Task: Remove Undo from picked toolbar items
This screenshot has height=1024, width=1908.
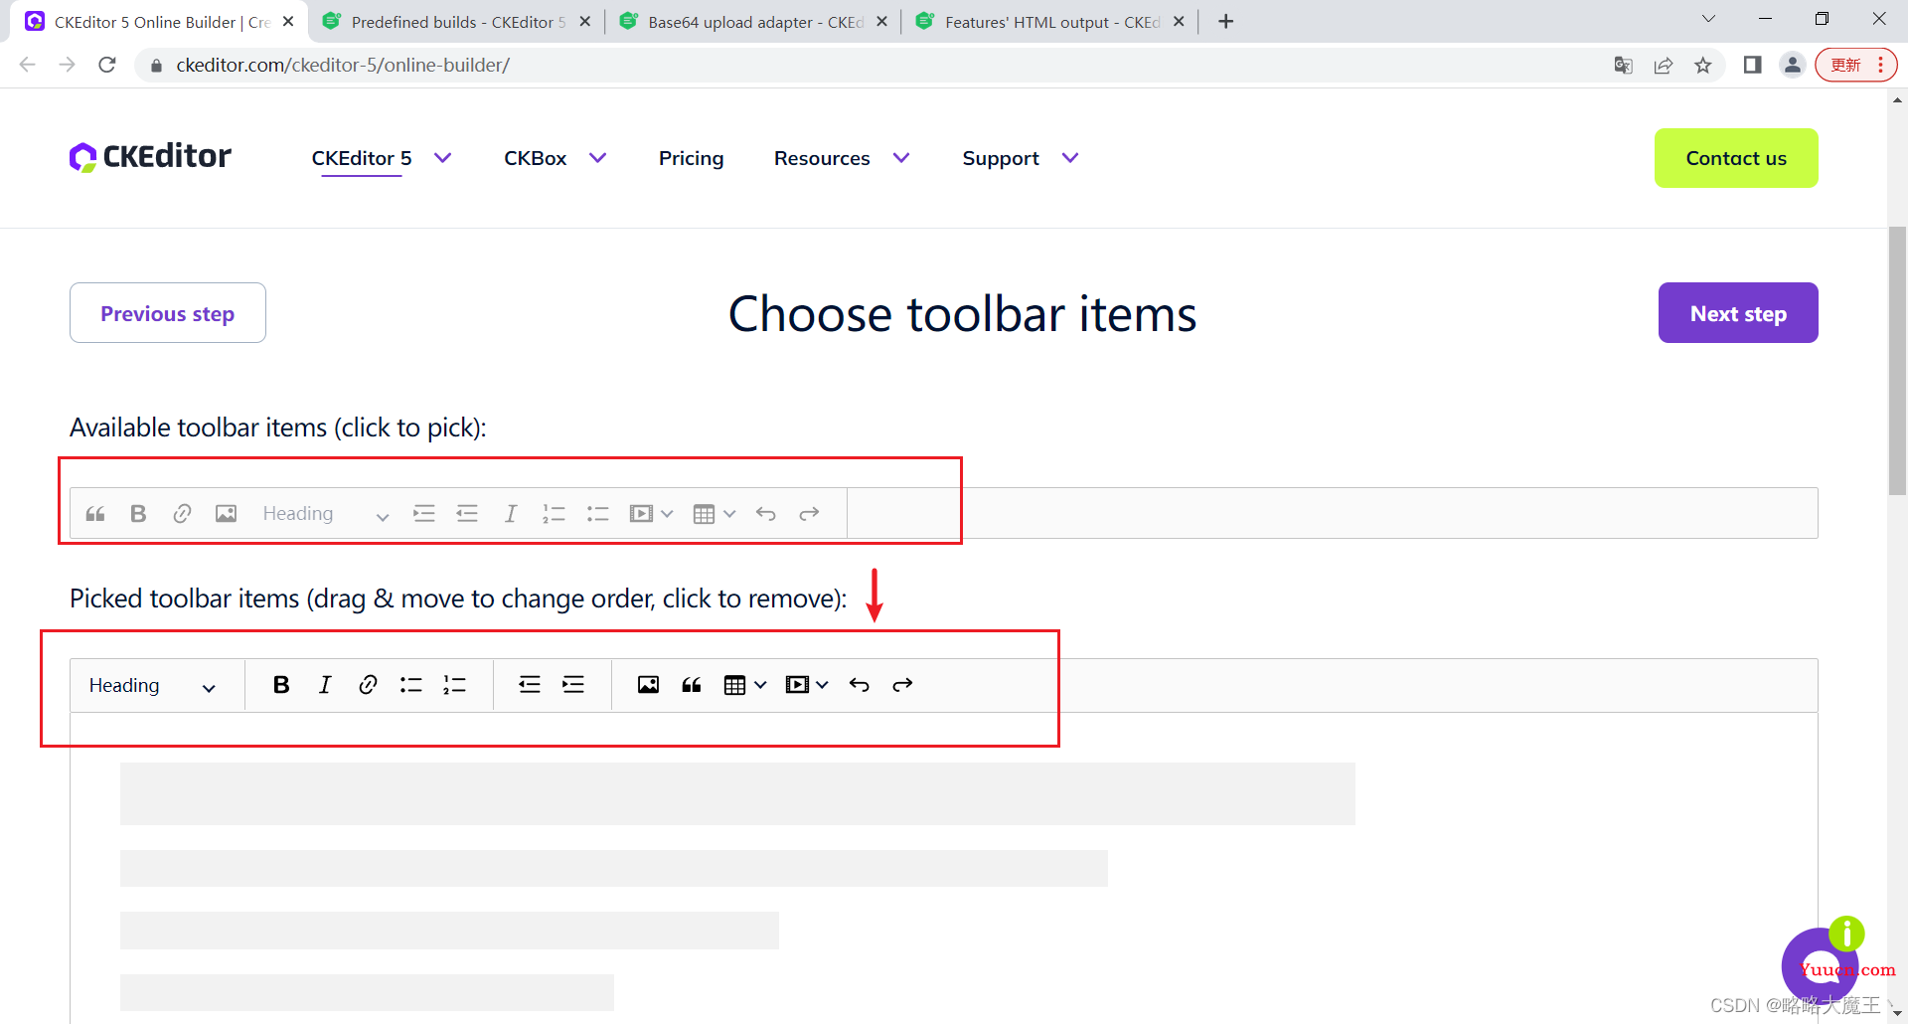Action: pyautogui.click(x=860, y=685)
